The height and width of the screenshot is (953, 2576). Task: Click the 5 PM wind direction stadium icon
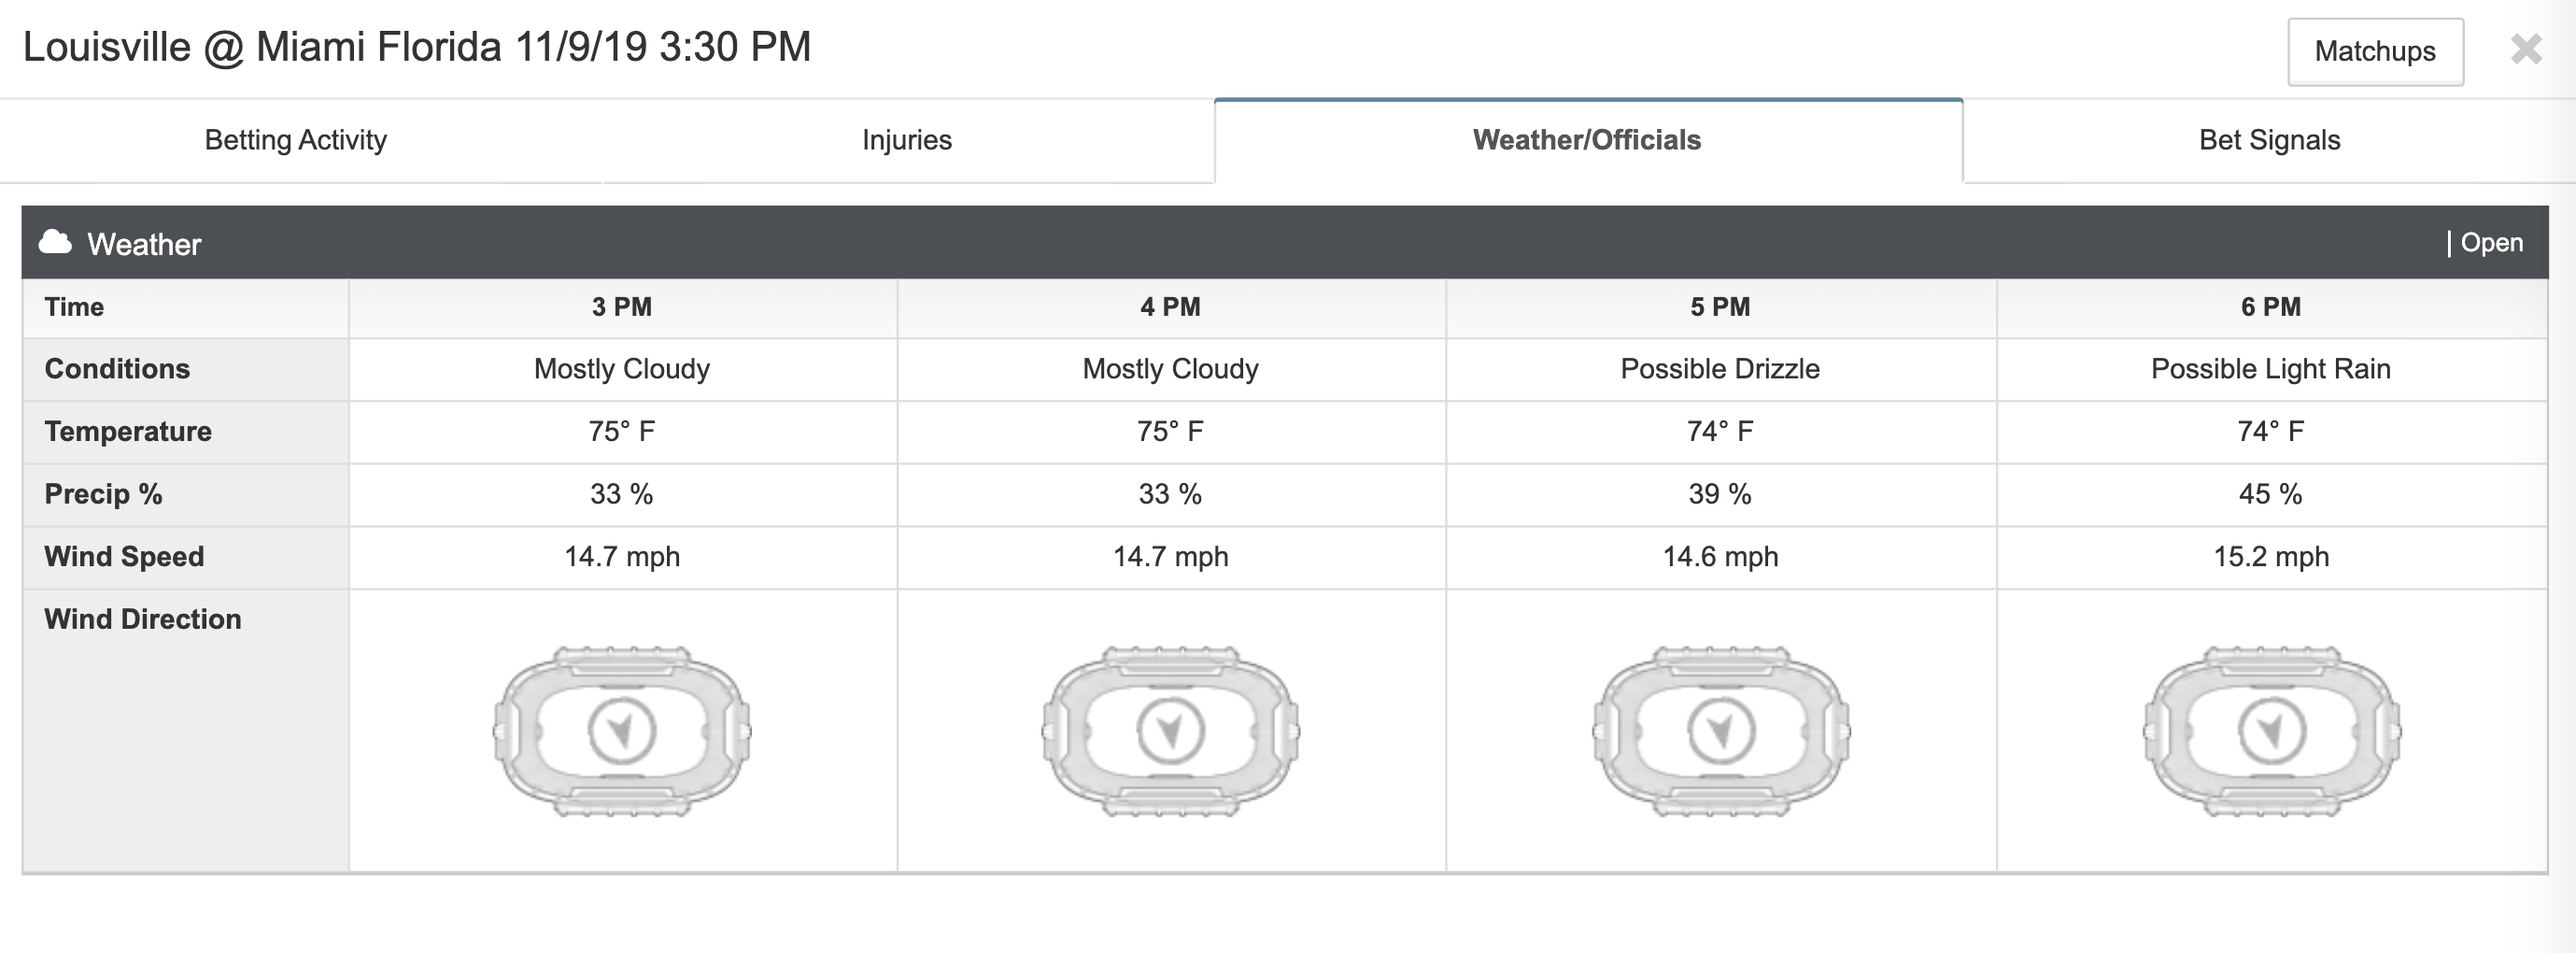pyautogui.click(x=1721, y=731)
